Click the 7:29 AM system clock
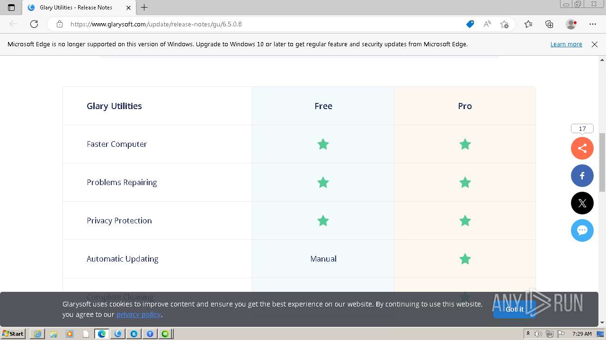The image size is (606, 340). (x=582, y=334)
